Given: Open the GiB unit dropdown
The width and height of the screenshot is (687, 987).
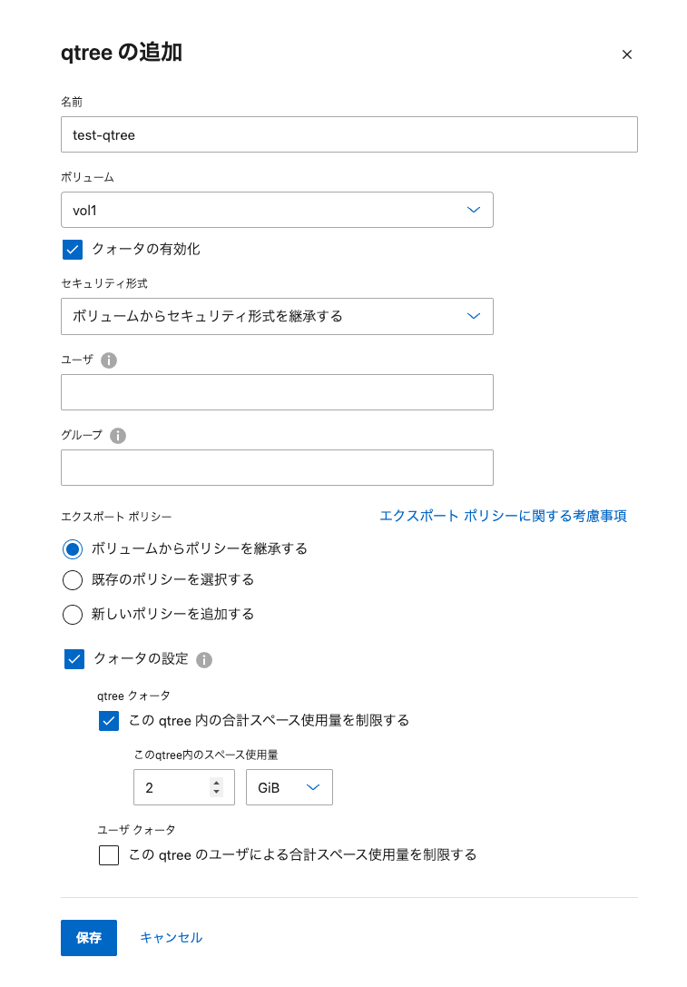Looking at the screenshot, I should [x=290, y=787].
